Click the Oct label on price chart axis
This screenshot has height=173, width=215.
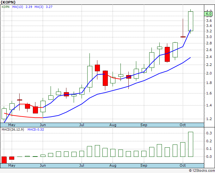[x=183, y=125]
